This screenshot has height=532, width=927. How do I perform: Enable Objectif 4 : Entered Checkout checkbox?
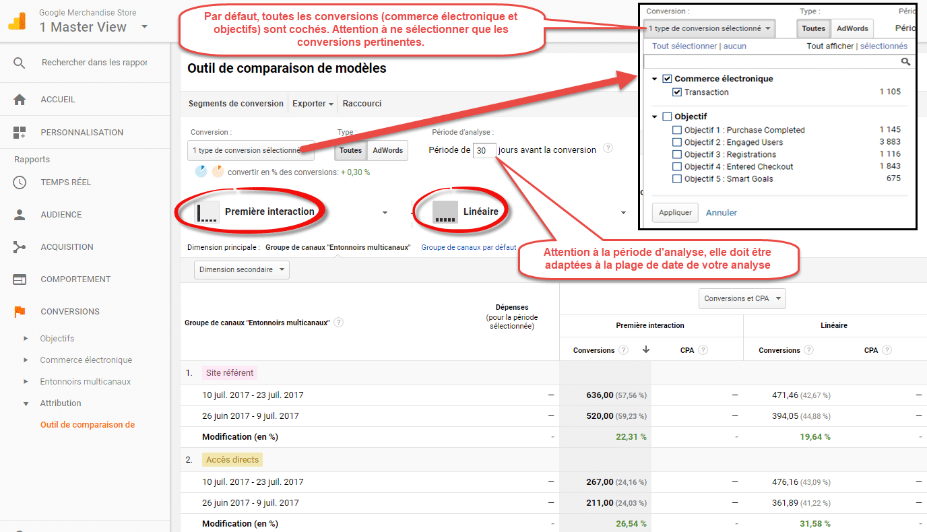(x=677, y=166)
